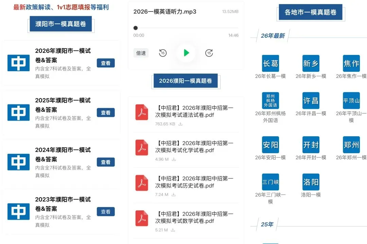The image size is (367, 244).
Task: Click 查看 for 2023年濮阳市一模试卷
Action: 106,211
